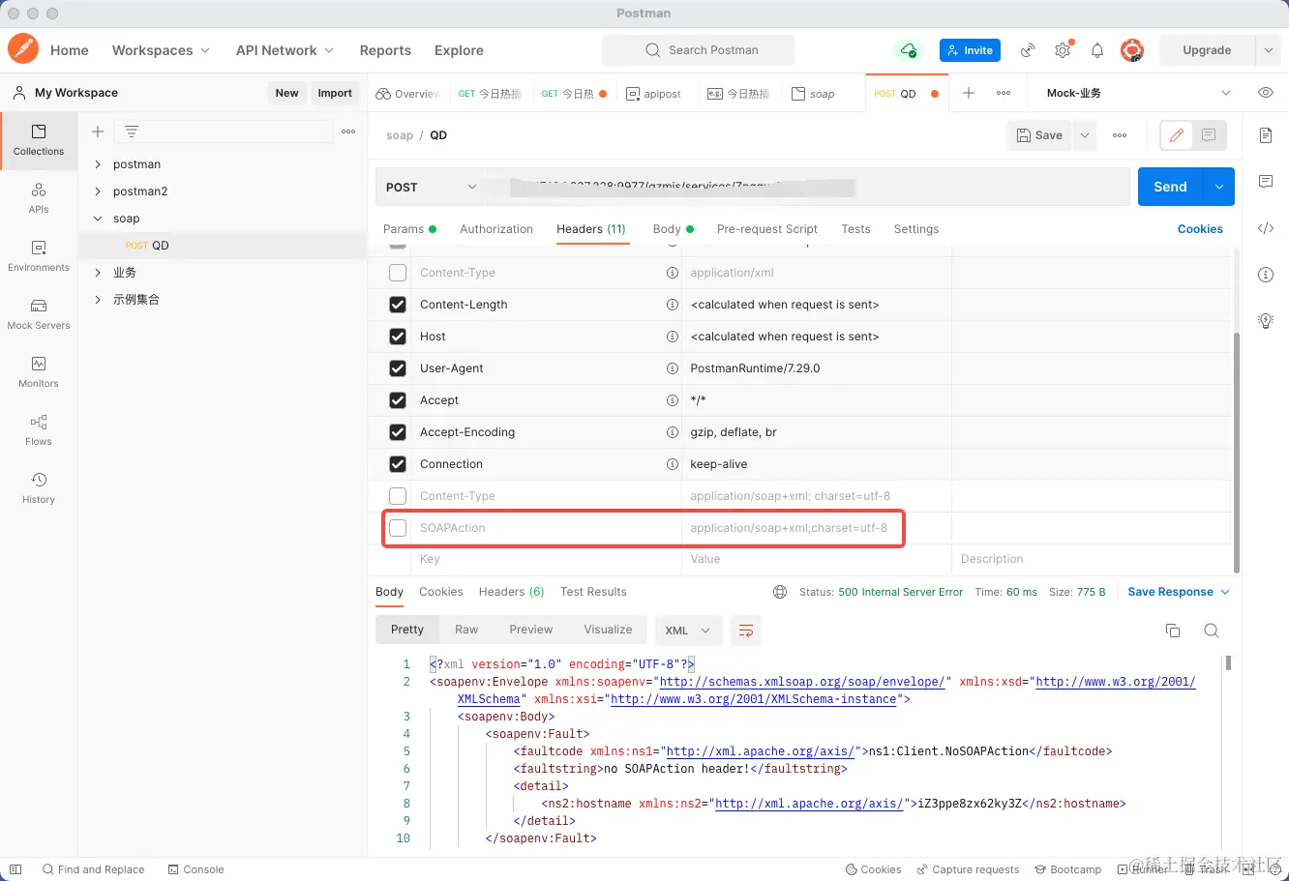Image resolution: width=1289 pixels, height=881 pixels.
Task: Open the notifications bell
Action: [x=1097, y=50]
